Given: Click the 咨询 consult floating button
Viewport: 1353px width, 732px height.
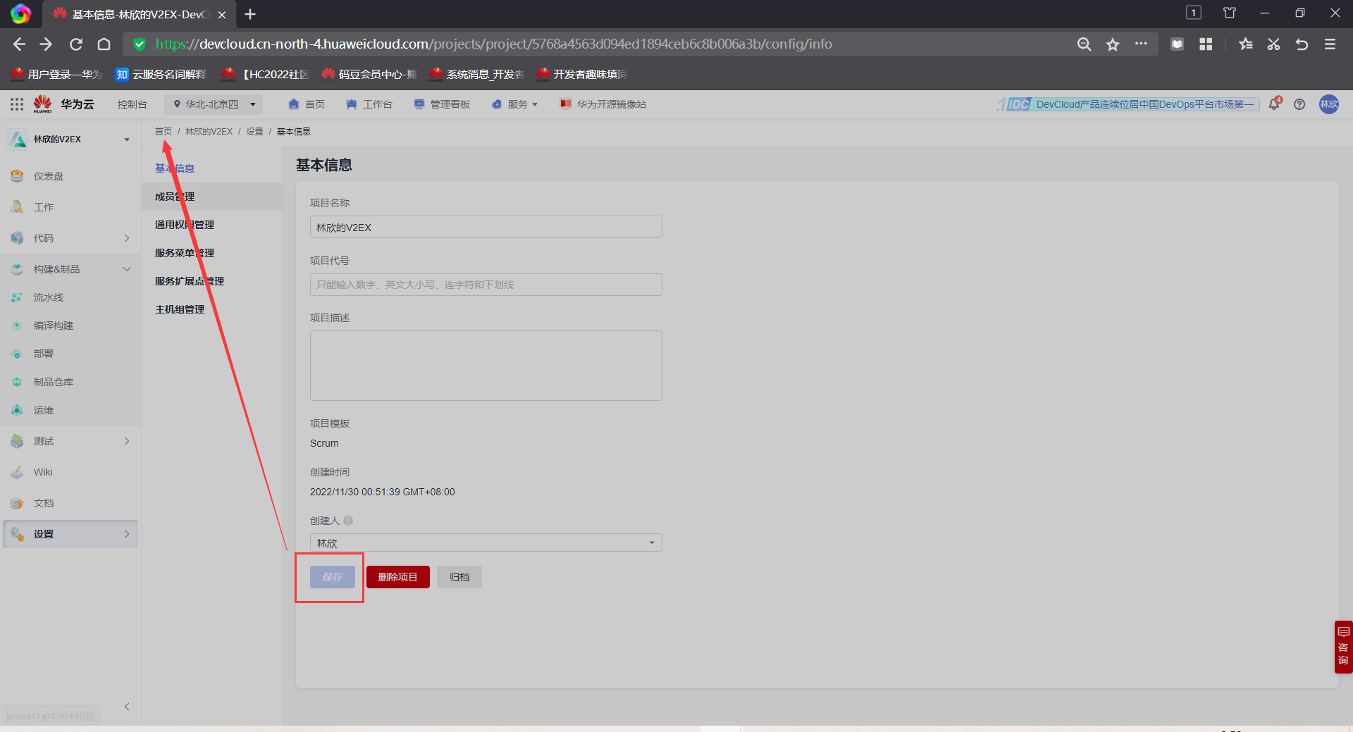Looking at the screenshot, I should tap(1343, 647).
